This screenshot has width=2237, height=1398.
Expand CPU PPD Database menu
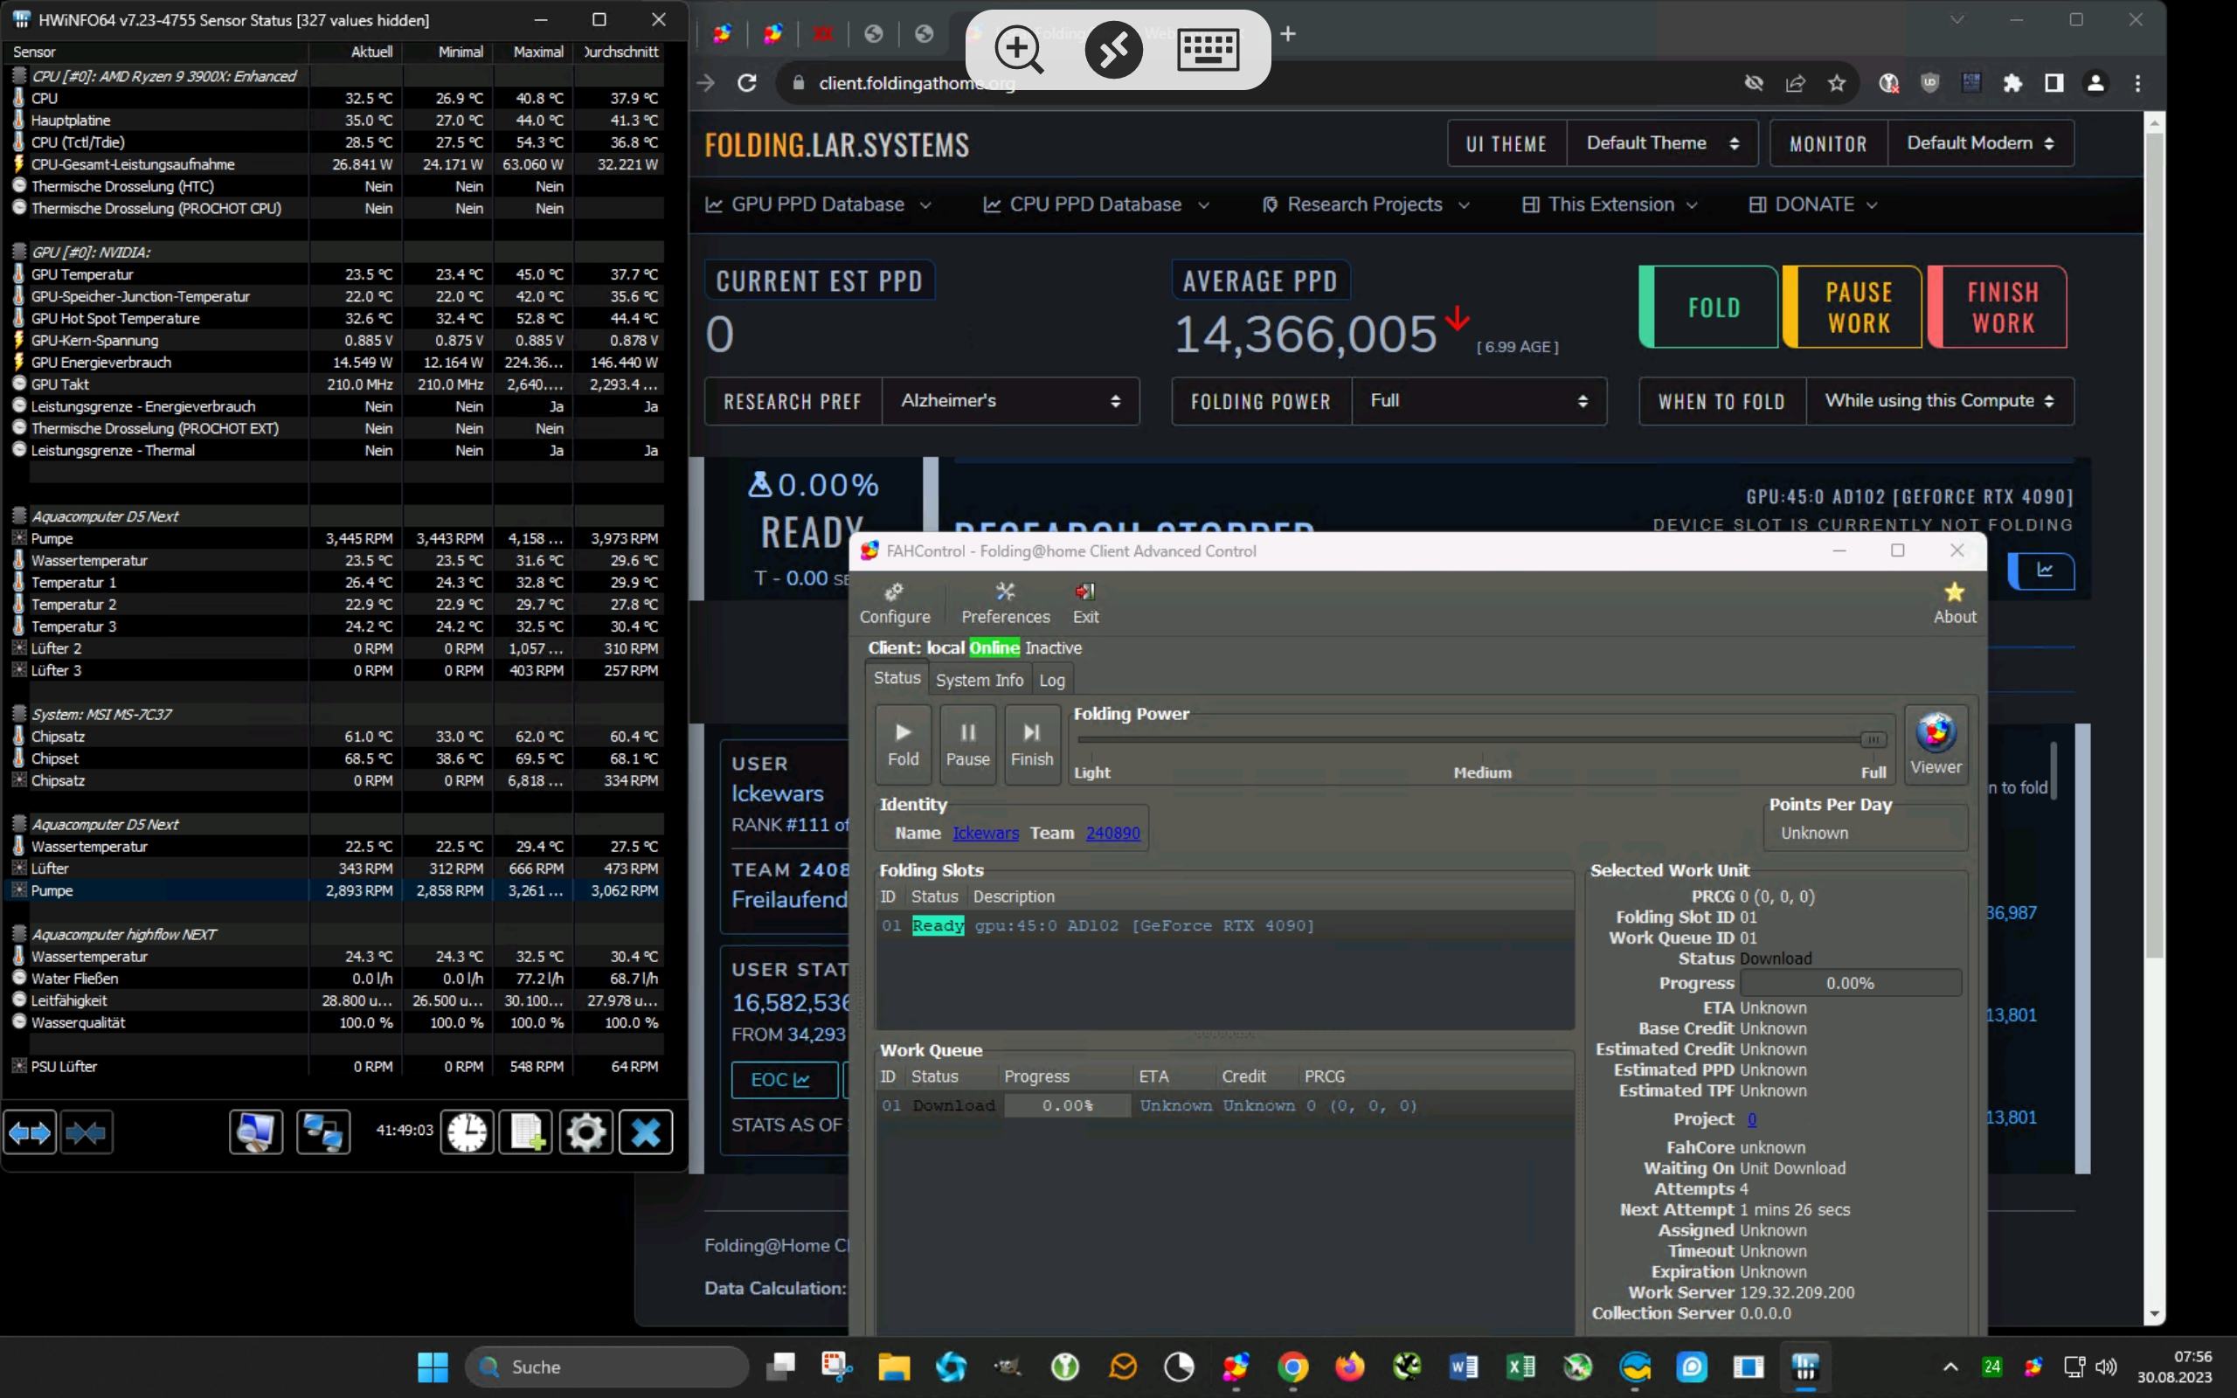pyautogui.click(x=1096, y=204)
